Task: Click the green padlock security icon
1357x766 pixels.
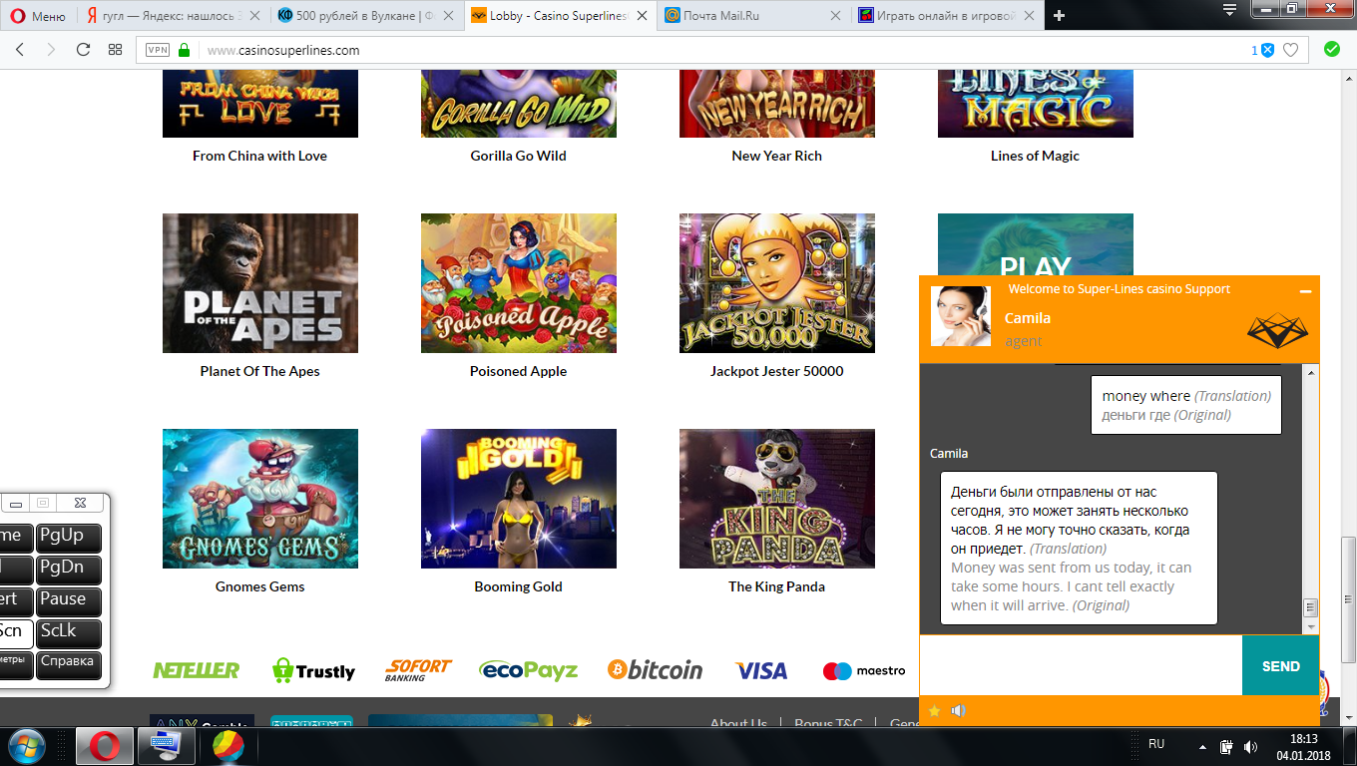Action: [x=184, y=50]
